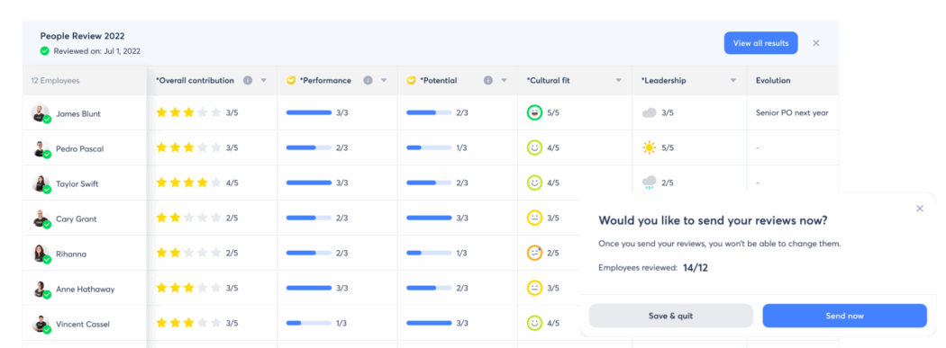Select the 12 Employees column header
946x348 pixels.
(x=56, y=81)
